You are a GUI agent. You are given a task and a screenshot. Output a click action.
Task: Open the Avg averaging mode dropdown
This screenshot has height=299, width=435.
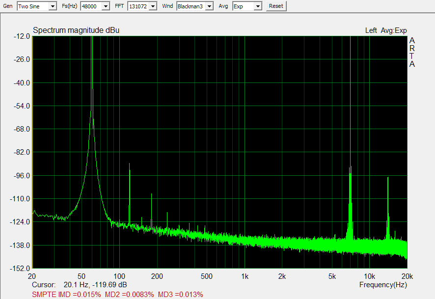[258, 6]
